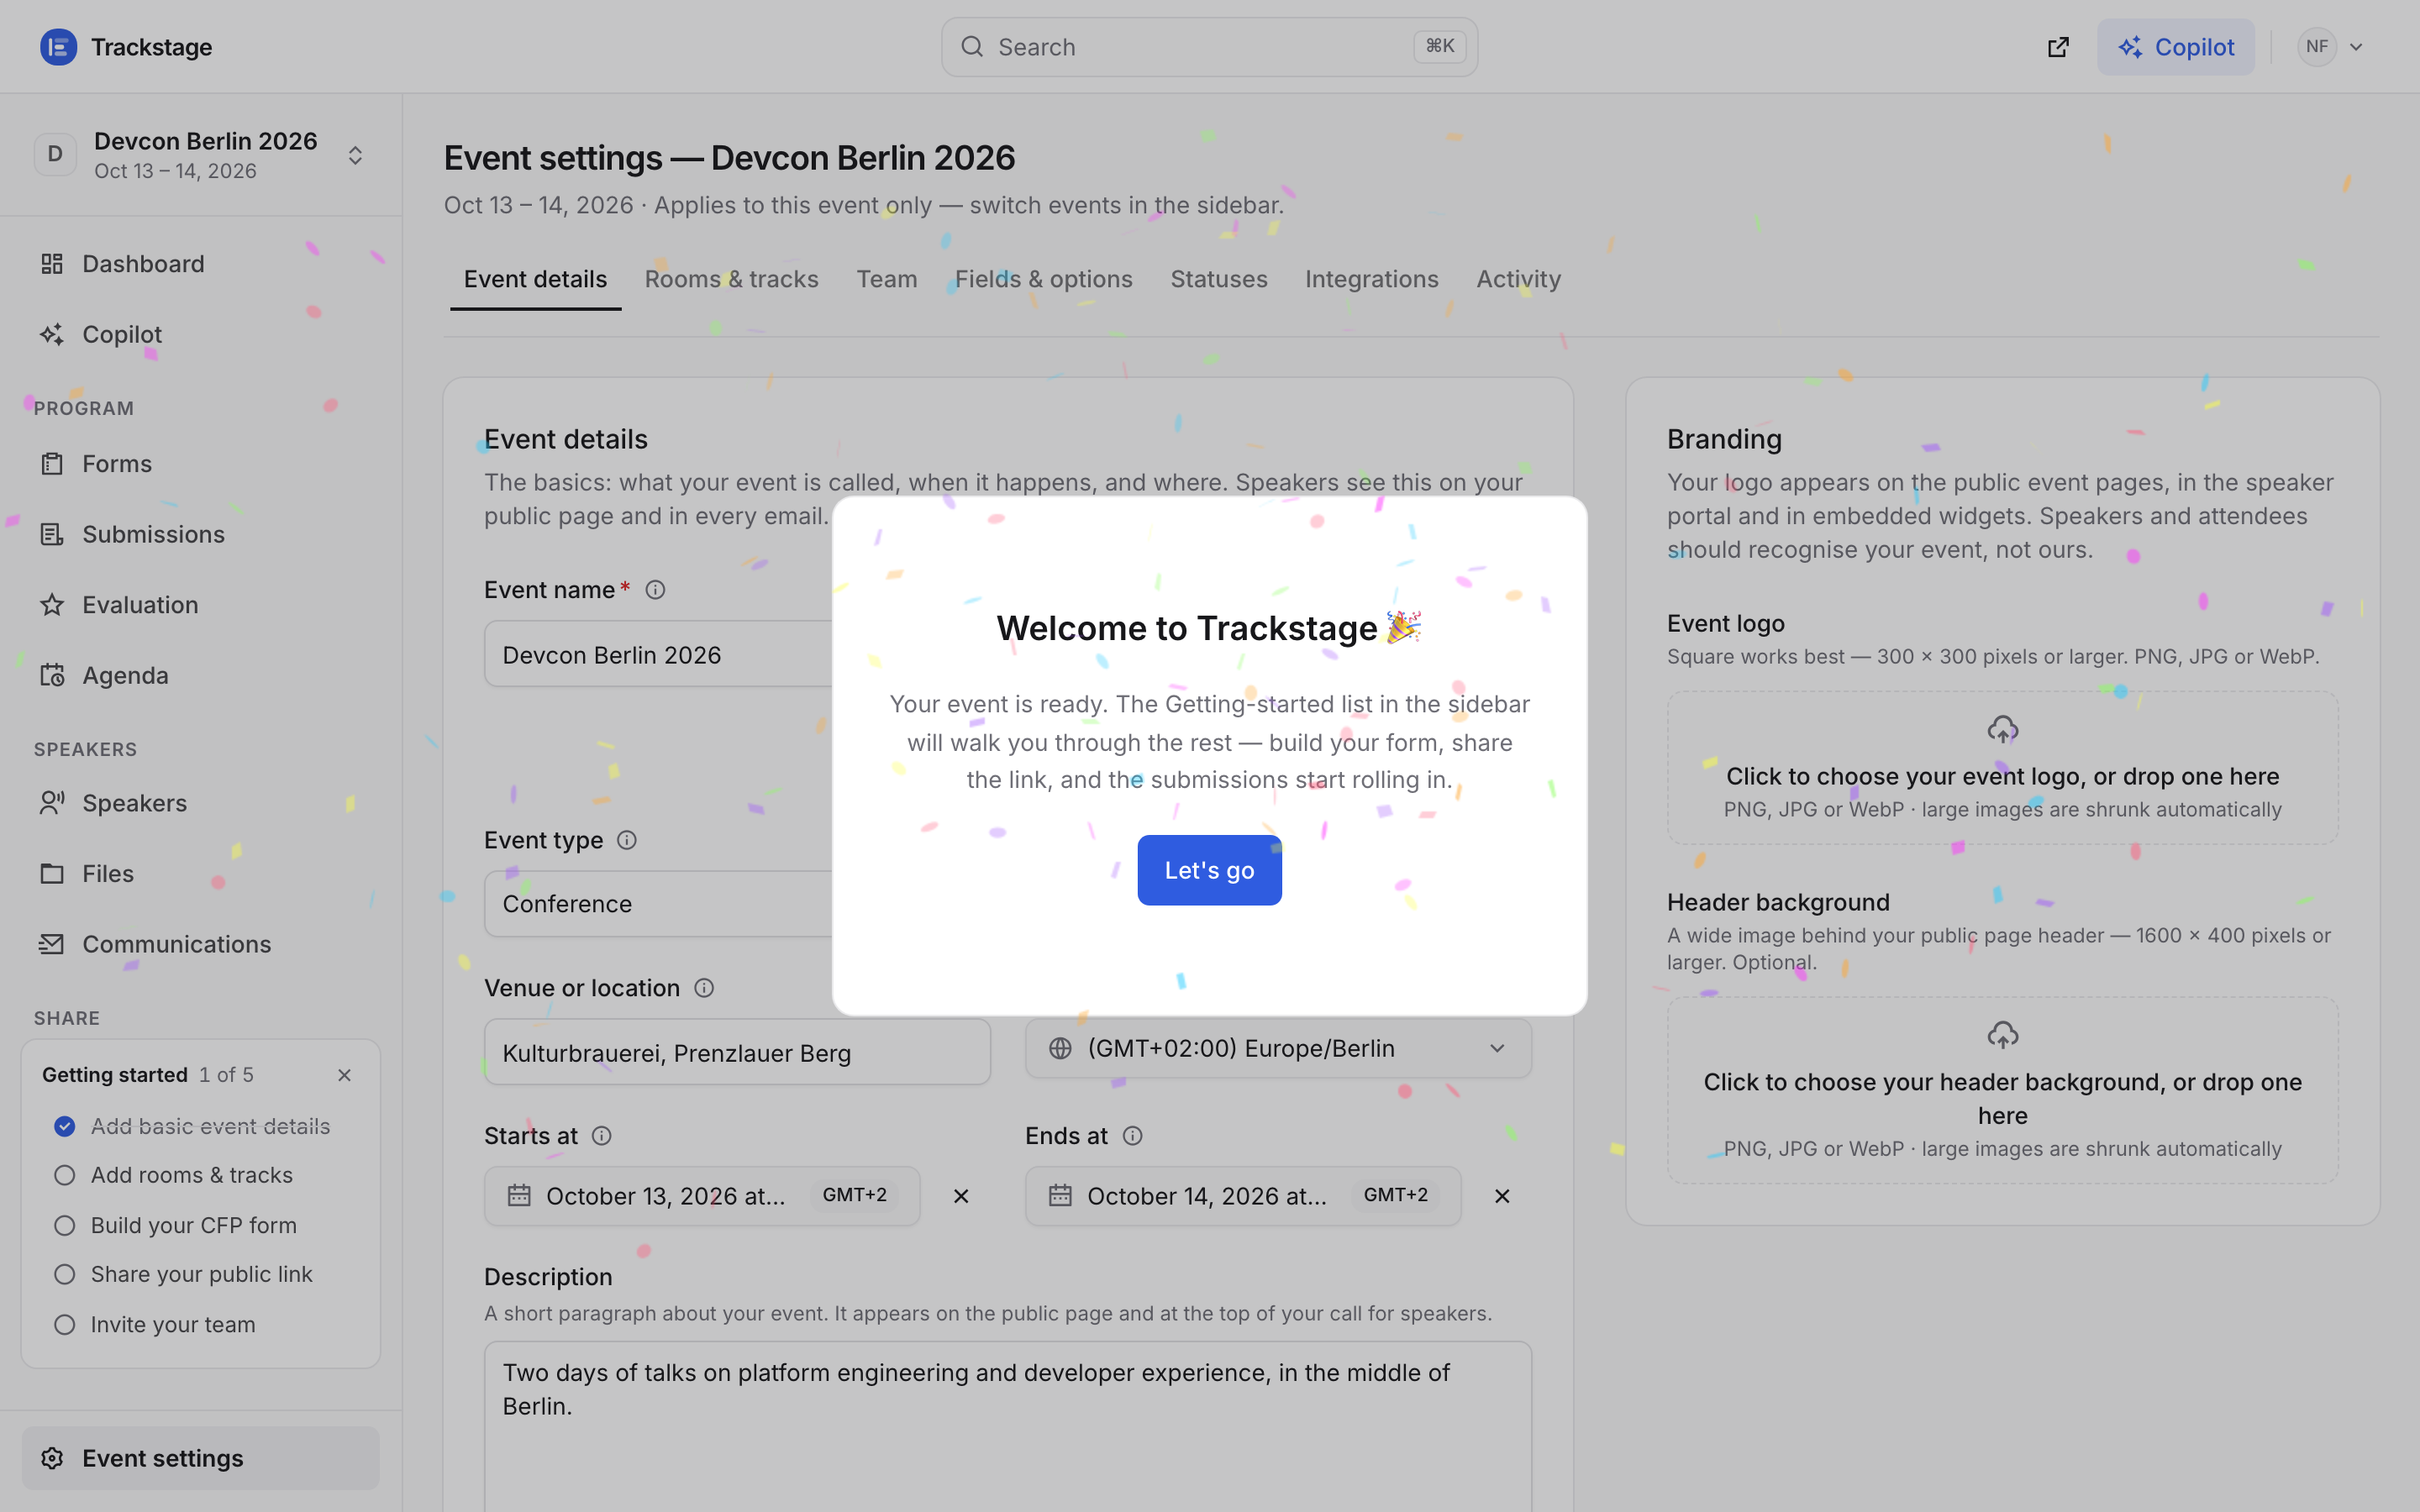Switch to Rooms & tracks tab

tap(731, 279)
